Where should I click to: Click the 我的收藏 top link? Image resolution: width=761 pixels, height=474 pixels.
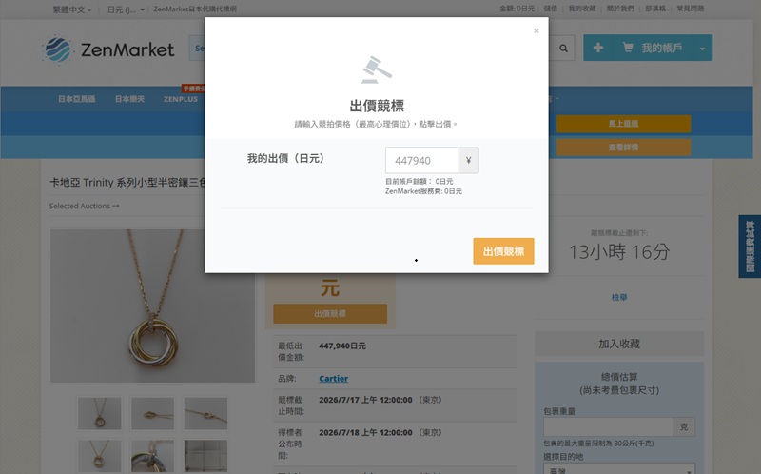pos(582,9)
